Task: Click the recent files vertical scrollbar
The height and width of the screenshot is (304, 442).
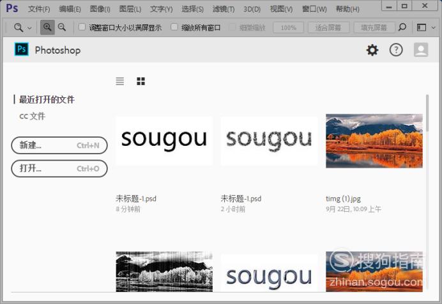Action: (427, 113)
